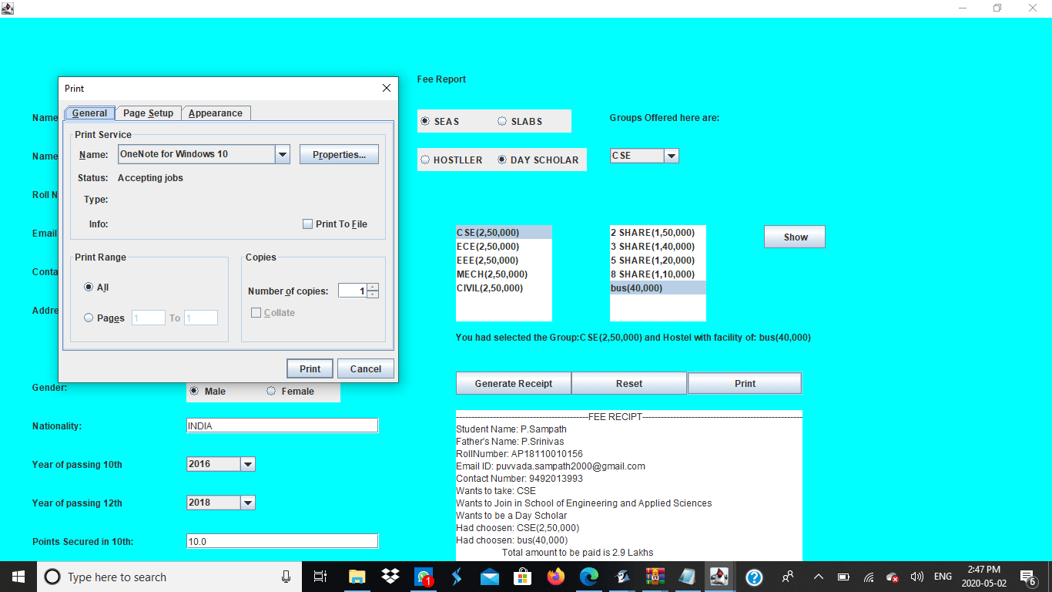Click the Show button
This screenshot has height=592, width=1052.
(794, 236)
